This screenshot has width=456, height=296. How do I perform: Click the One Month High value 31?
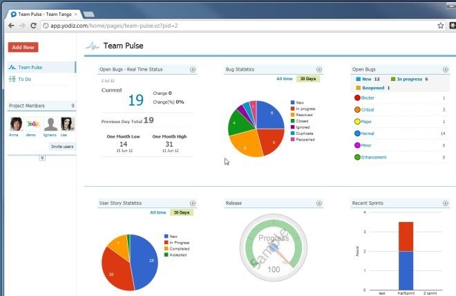point(169,144)
